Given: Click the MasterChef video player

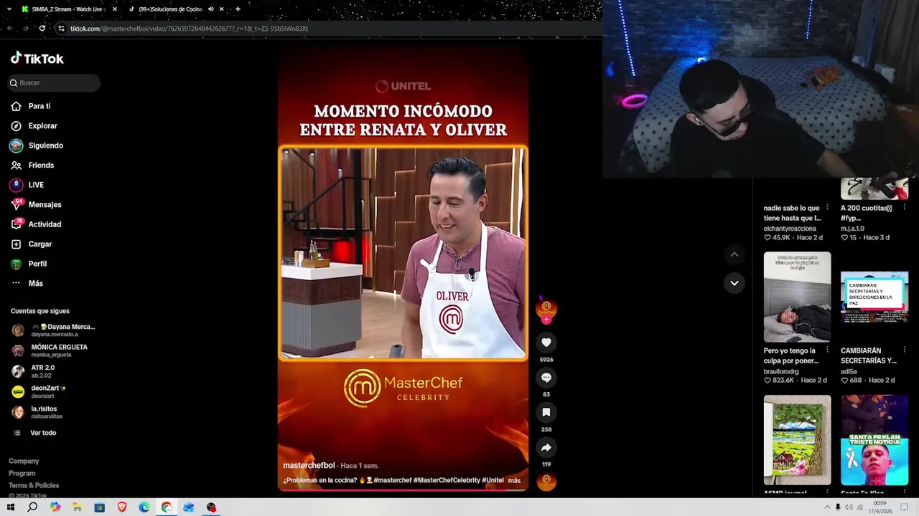Looking at the screenshot, I should [x=403, y=269].
